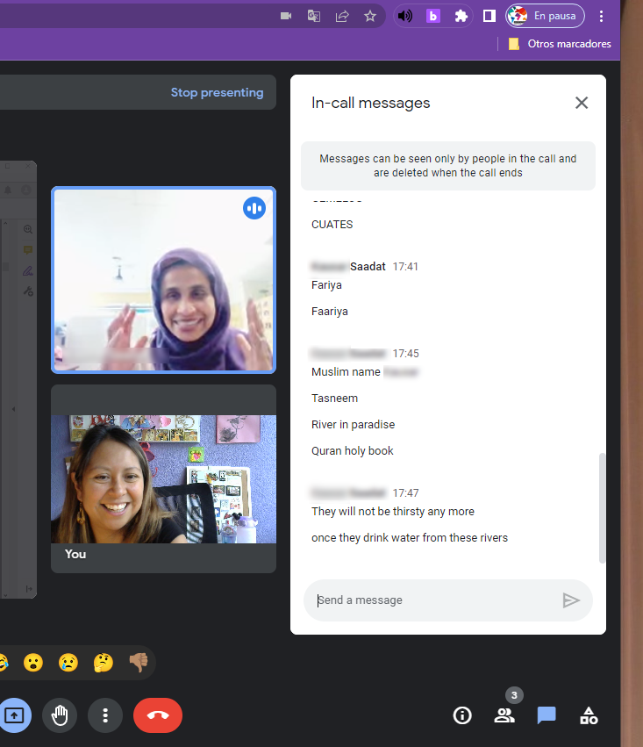
Task: Open the purple 'b' extension icon
Action: pyautogui.click(x=433, y=16)
